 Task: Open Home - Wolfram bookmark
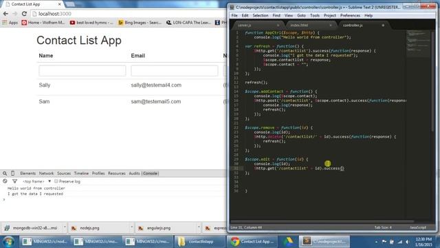[43, 23]
